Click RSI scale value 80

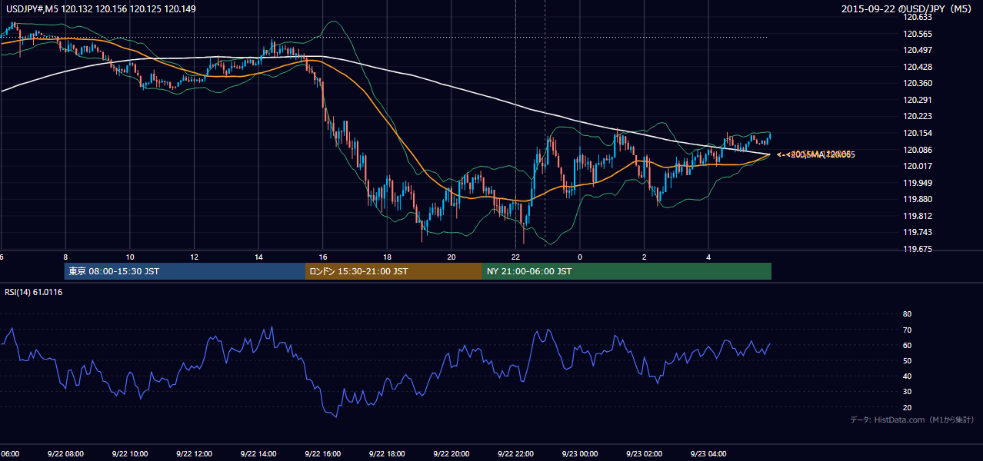[x=907, y=314]
